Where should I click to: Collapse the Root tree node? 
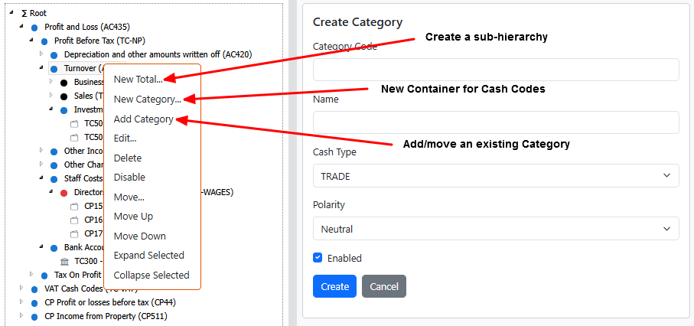[x=12, y=12]
